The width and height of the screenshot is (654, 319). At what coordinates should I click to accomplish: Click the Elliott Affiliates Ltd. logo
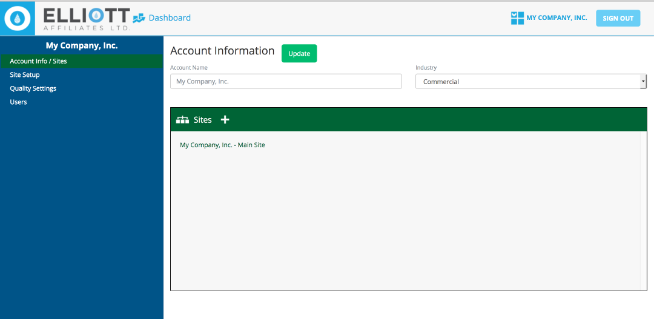tap(87, 19)
